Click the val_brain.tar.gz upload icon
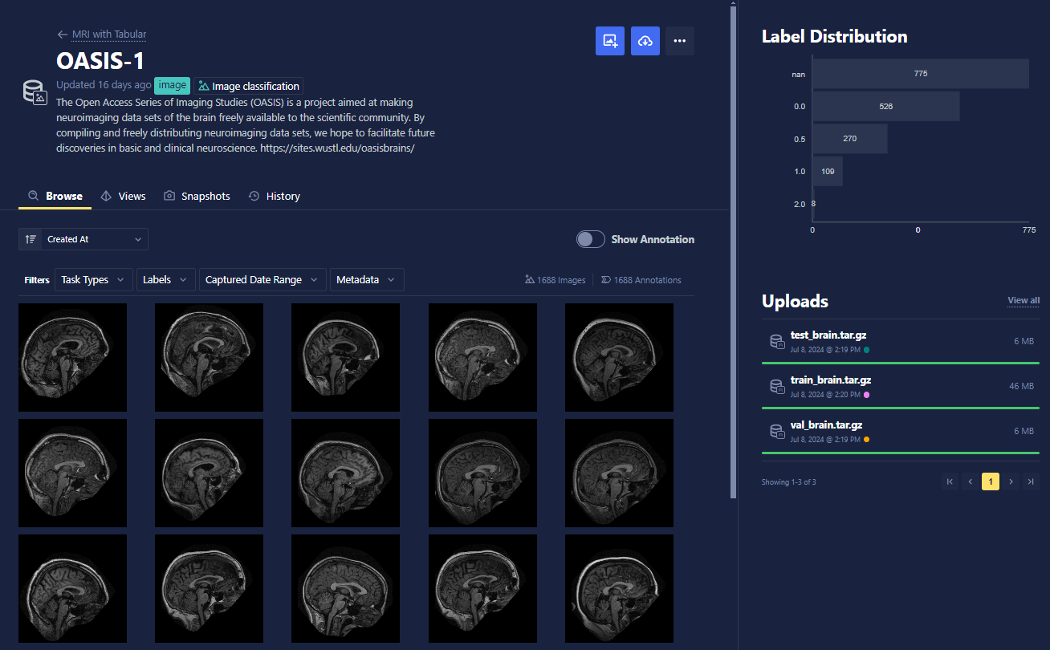Image resolution: width=1050 pixels, height=650 pixels. [x=777, y=432]
